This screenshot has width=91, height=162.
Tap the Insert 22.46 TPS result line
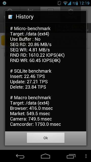(28, 76)
